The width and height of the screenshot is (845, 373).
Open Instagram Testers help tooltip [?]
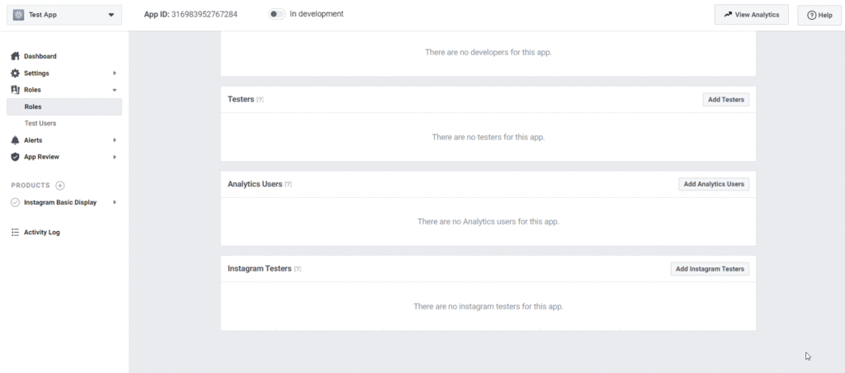click(x=297, y=269)
